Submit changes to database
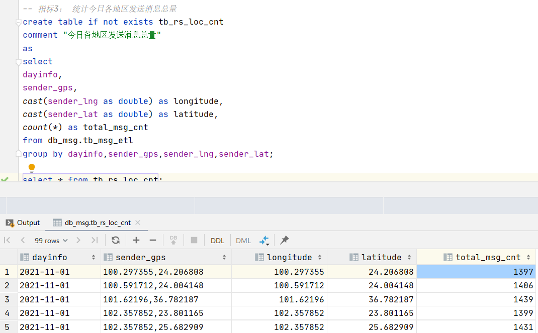This screenshot has width=538, height=333. click(x=173, y=240)
